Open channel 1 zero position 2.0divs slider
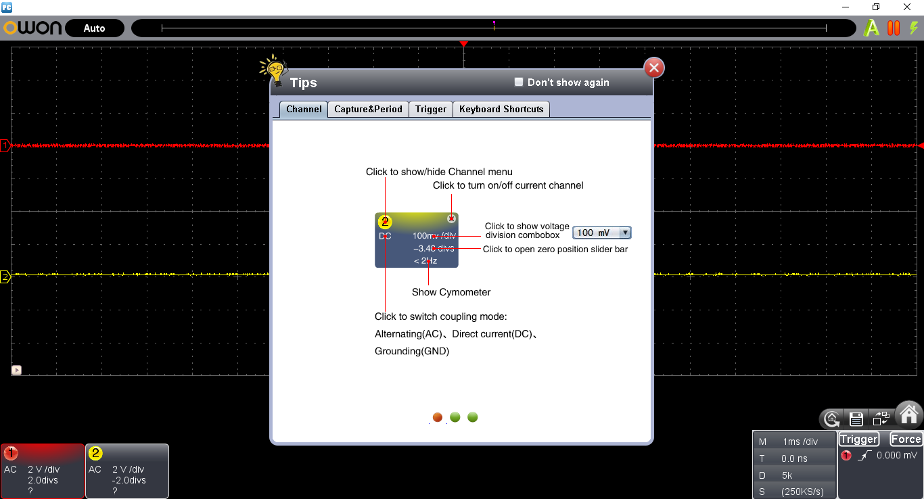The image size is (924, 499). click(x=43, y=480)
